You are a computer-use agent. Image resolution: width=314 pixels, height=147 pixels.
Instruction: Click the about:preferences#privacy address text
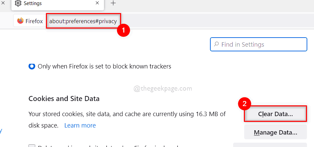83,21
